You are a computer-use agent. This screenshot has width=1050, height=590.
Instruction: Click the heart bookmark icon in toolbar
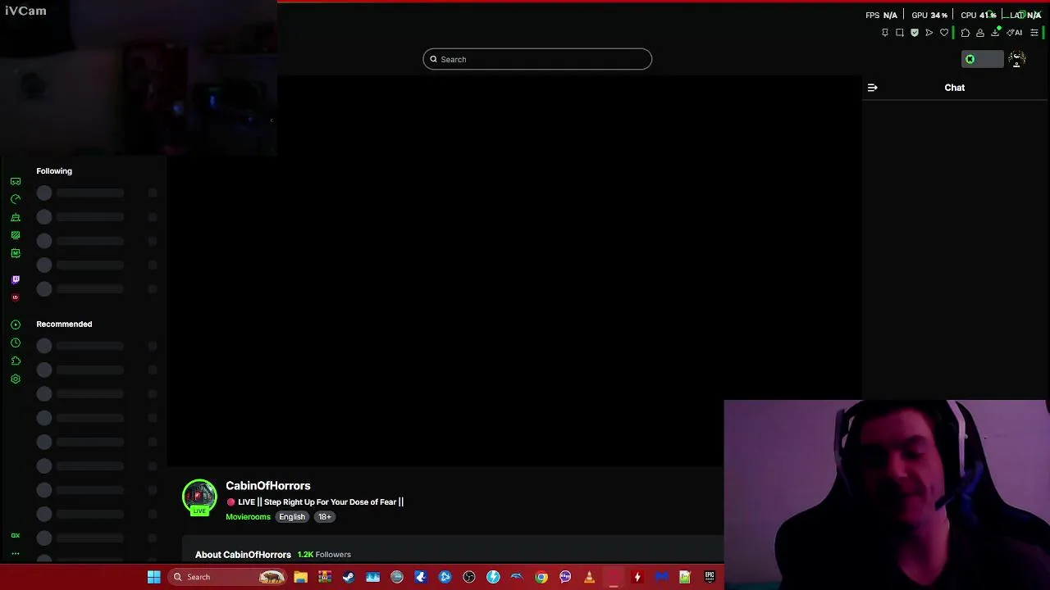click(x=944, y=33)
